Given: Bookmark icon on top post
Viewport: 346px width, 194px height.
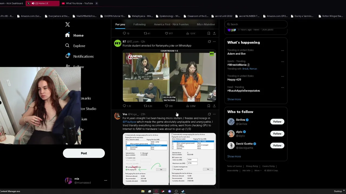Looking at the screenshot, I should point(209,33).
